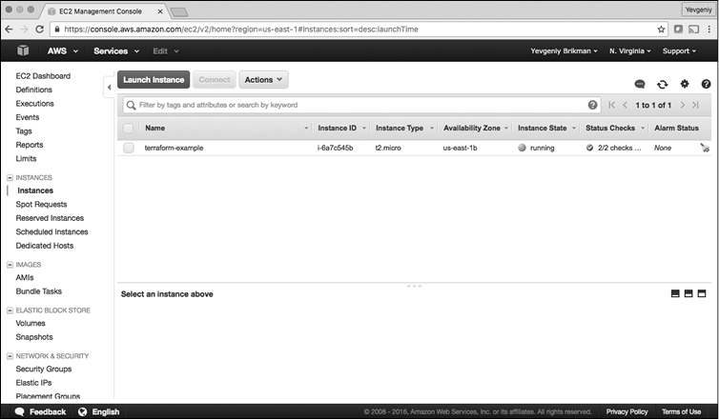This screenshot has width=719, height=420.
Task: Click the AWS cube home icon
Action: point(22,50)
